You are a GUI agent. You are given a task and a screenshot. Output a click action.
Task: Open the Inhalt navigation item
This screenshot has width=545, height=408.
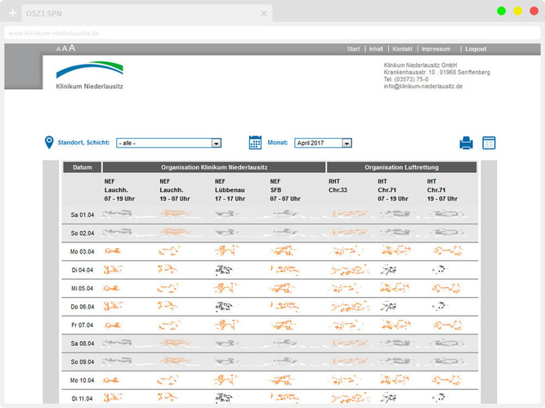(376, 49)
